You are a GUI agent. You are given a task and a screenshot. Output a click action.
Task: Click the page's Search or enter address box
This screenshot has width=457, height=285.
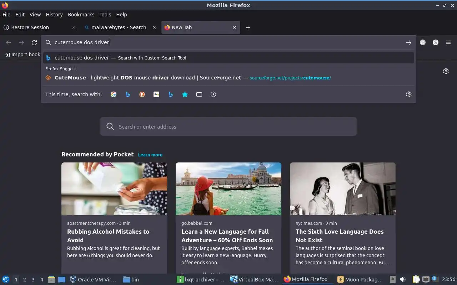[x=228, y=126]
